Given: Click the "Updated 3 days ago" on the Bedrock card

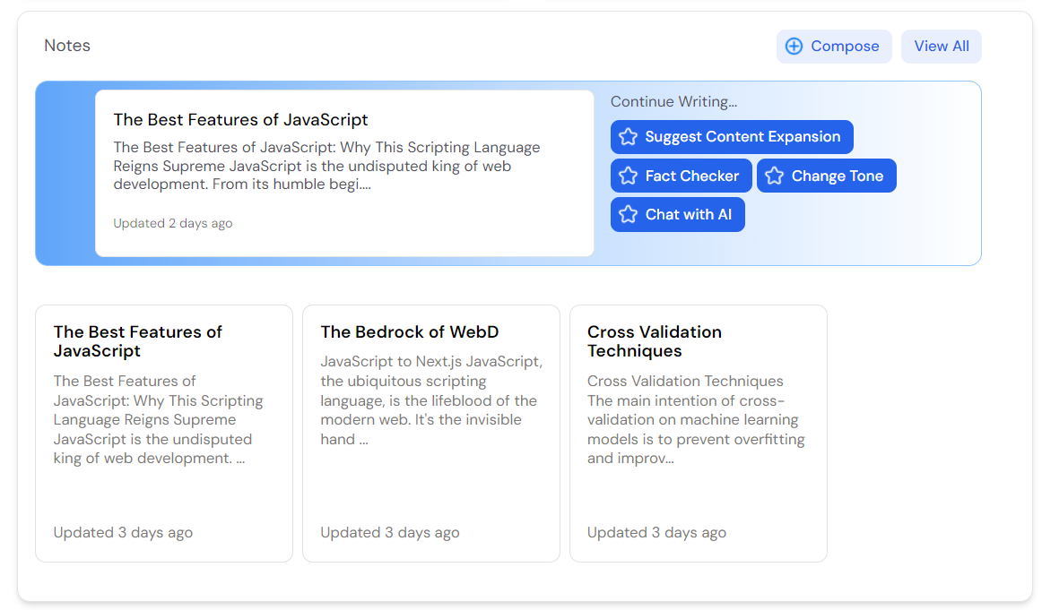Looking at the screenshot, I should pyautogui.click(x=390, y=532).
